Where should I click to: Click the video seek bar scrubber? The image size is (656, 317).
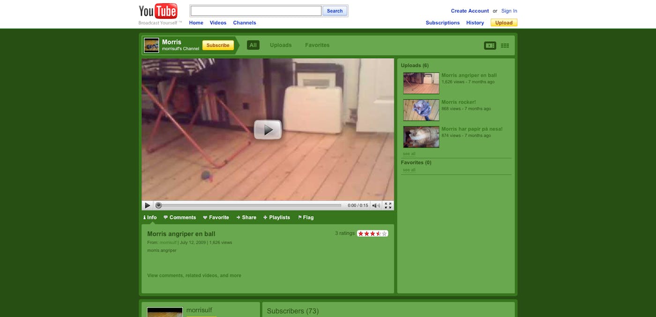pyautogui.click(x=158, y=205)
